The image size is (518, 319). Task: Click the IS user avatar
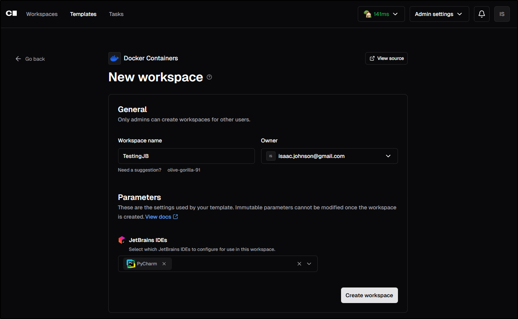(x=502, y=14)
